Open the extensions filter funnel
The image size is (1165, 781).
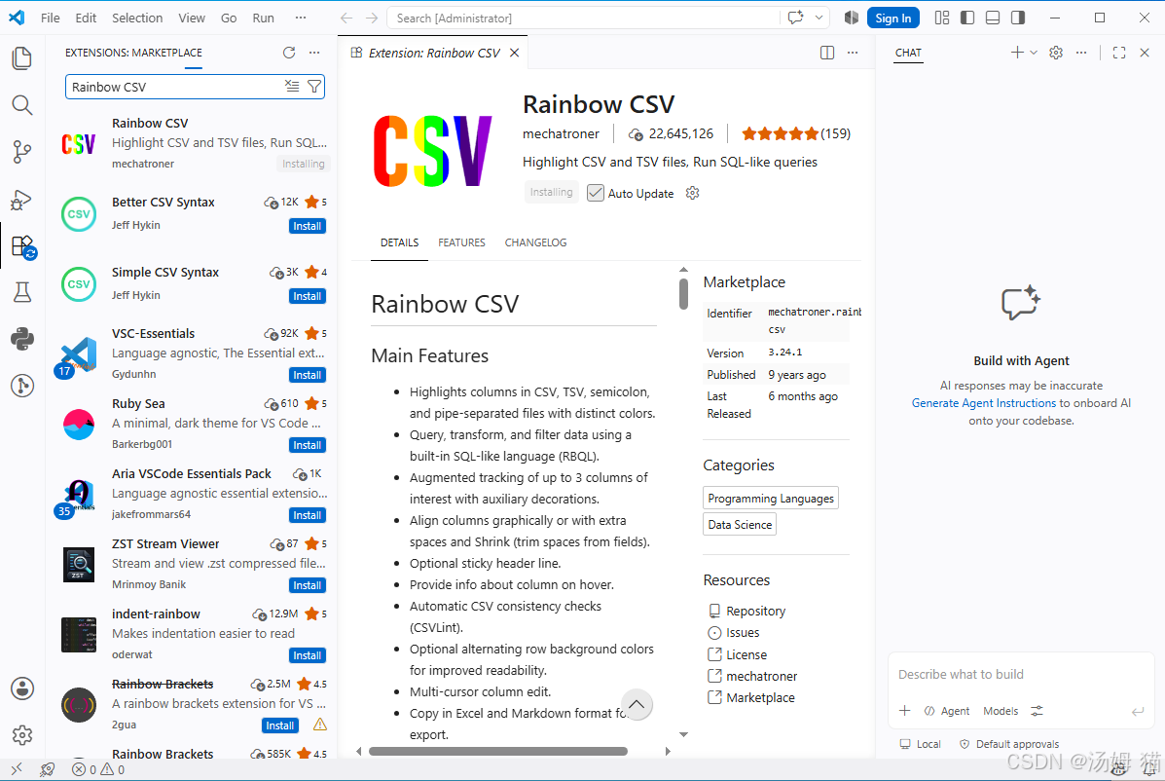pyautogui.click(x=314, y=87)
